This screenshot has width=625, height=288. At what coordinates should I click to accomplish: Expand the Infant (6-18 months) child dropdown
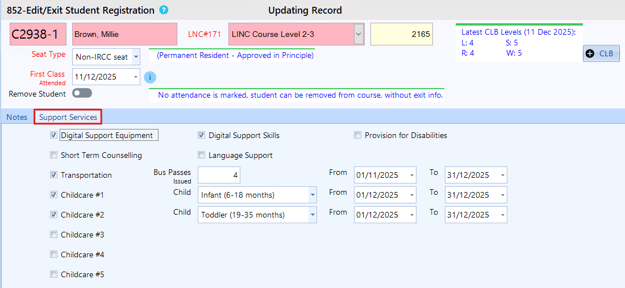click(x=312, y=195)
